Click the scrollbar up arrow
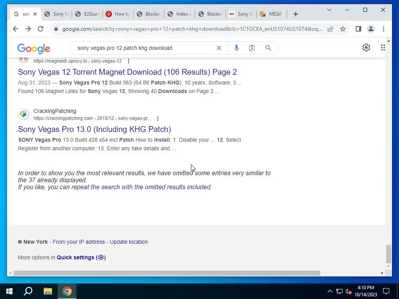 pyautogui.click(x=388, y=41)
